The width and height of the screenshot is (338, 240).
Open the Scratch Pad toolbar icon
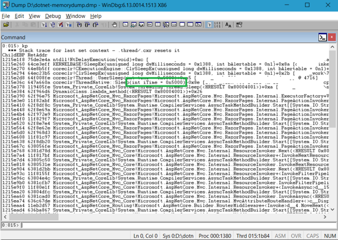182,25
